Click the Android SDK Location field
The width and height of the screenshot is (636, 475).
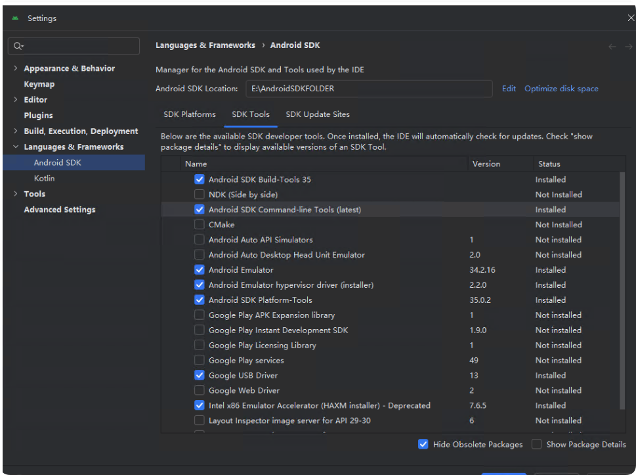369,89
